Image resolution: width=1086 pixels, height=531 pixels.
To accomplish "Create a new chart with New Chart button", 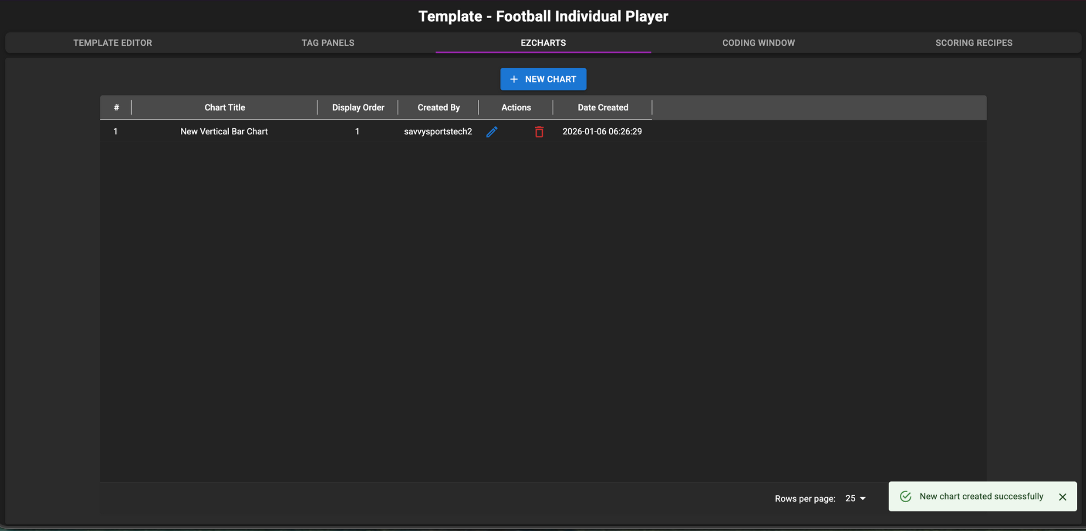I will [x=543, y=79].
